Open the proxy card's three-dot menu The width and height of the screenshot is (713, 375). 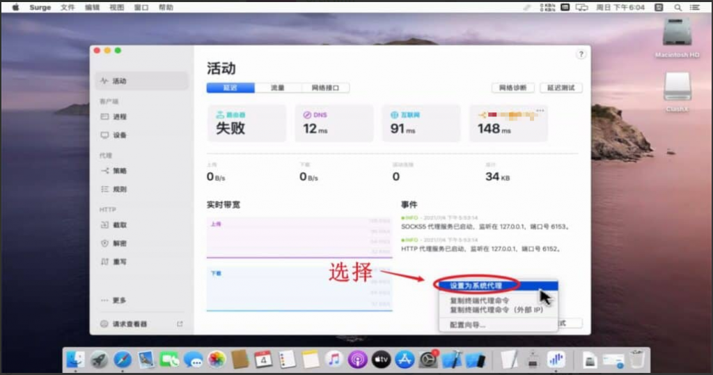pos(540,110)
